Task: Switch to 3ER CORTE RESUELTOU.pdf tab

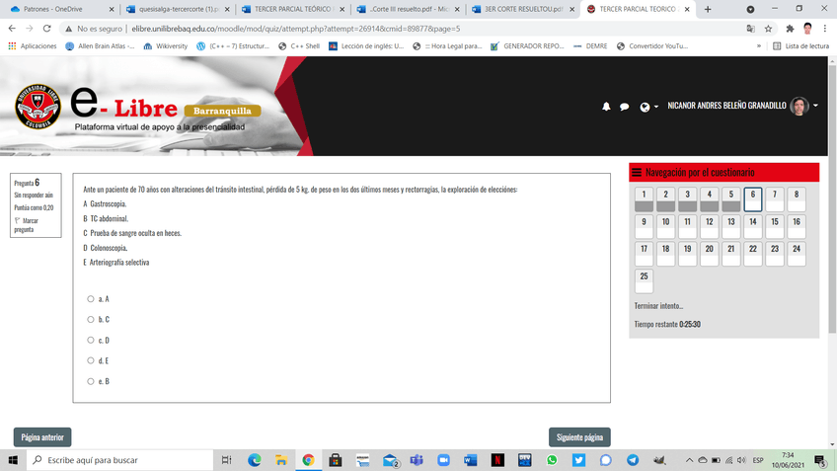Action: point(522,9)
